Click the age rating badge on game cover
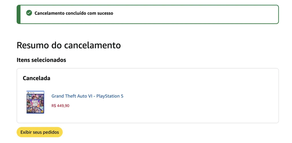Image resolution: width=292 pixels, height=143 pixels. pyautogui.click(x=28, y=112)
